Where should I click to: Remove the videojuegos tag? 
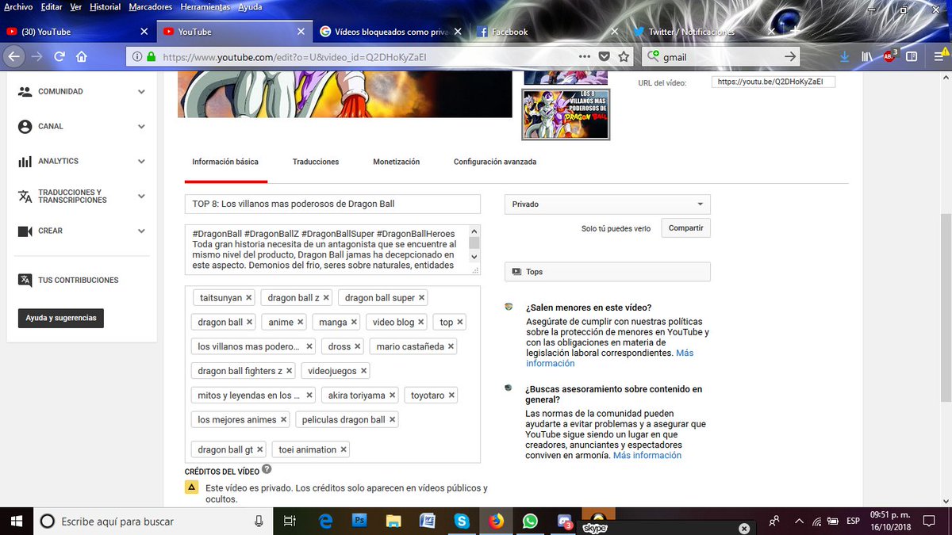[x=363, y=371]
